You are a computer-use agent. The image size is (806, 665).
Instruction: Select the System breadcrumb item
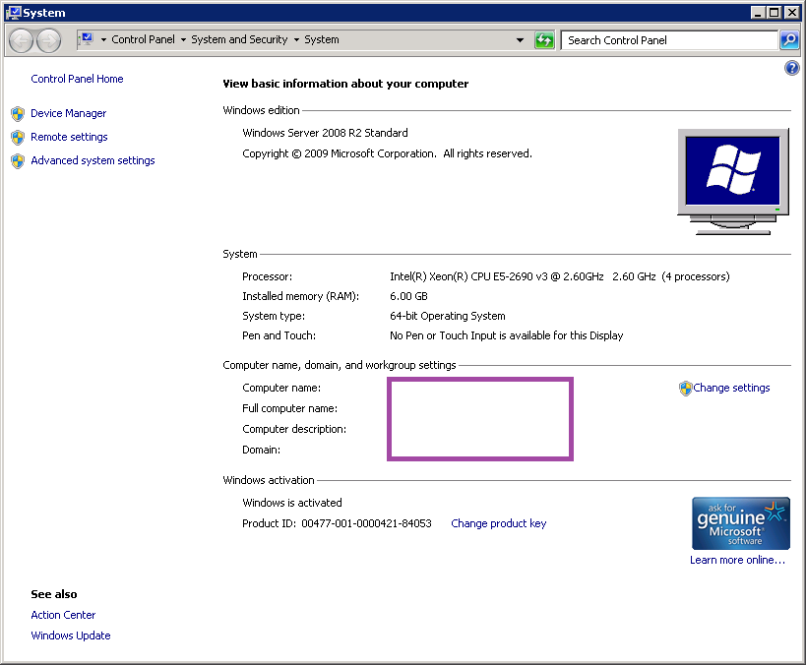(321, 39)
